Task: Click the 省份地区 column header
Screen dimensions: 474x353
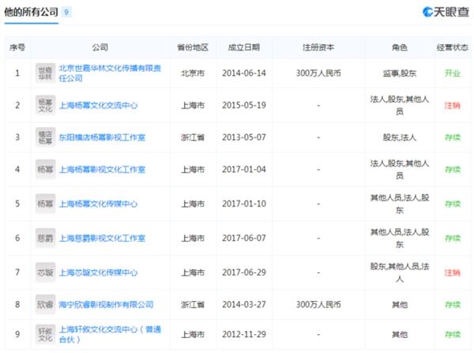Action: tap(193, 47)
